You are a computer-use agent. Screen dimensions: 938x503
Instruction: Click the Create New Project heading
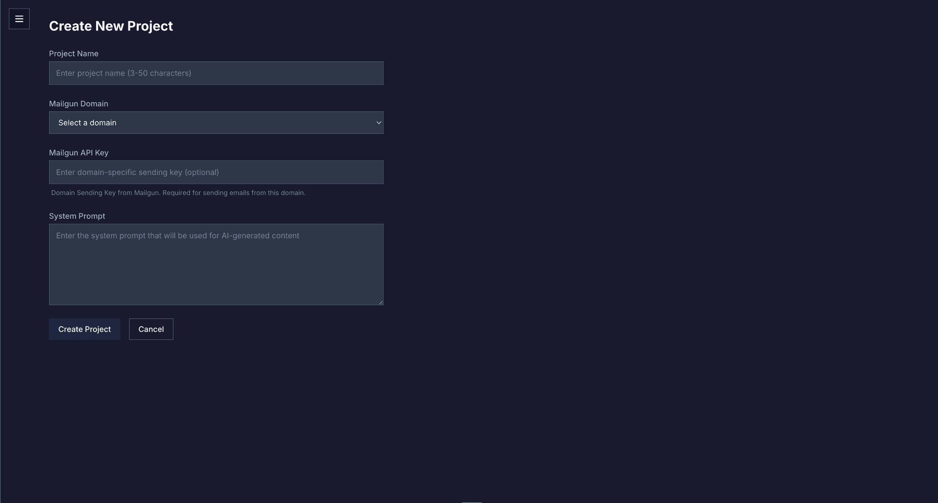tap(111, 26)
